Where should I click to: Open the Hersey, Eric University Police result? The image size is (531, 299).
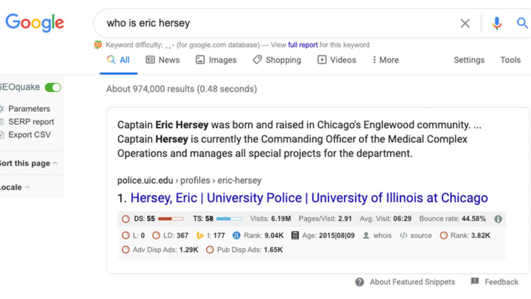tap(309, 198)
